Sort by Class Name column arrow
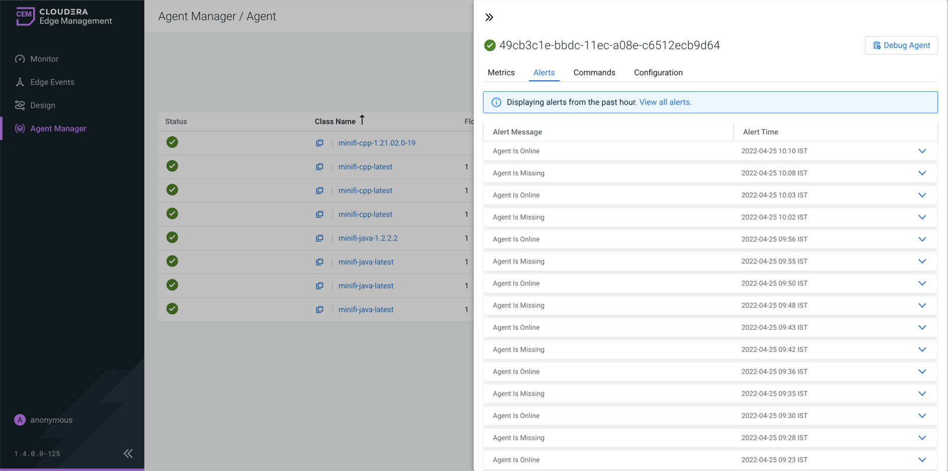 (x=362, y=120)
